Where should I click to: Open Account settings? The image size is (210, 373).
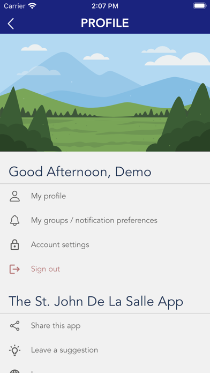tap(105, 245)
